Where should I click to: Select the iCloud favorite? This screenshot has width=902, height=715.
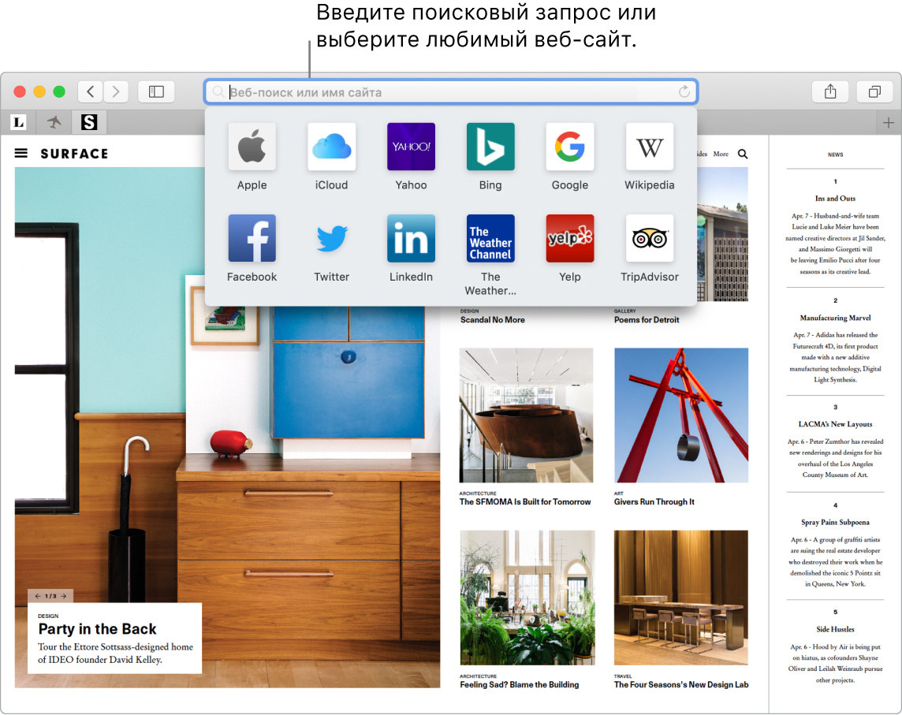[x=331, y=147]
